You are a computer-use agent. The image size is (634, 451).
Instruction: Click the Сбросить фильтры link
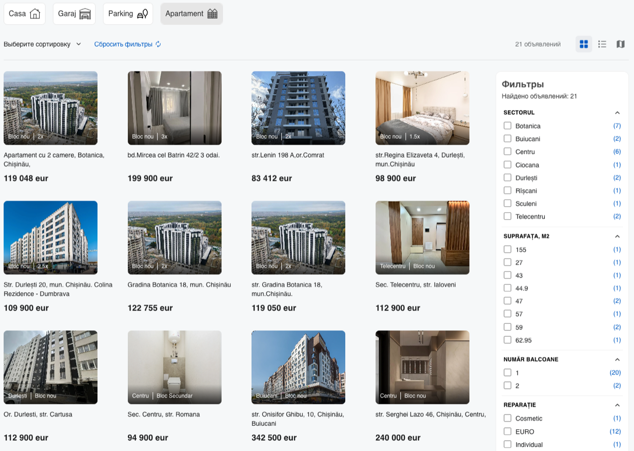[x=123, y=44]
